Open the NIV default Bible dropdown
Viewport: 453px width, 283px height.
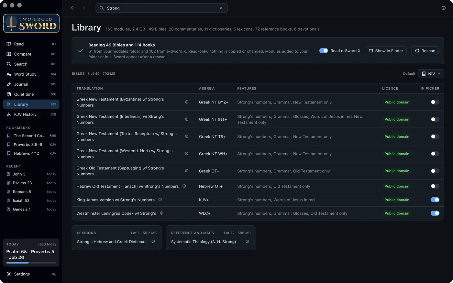(x=431, y=74)
